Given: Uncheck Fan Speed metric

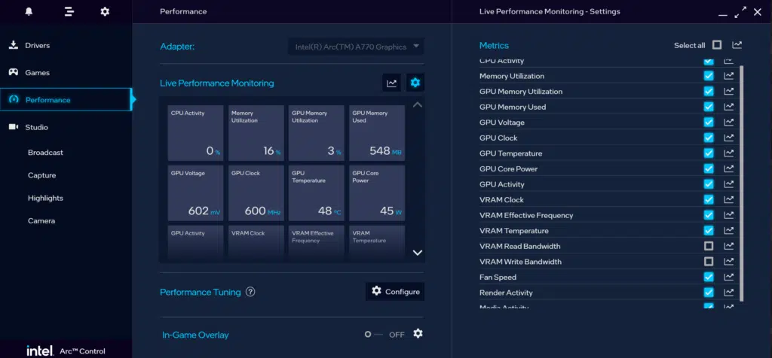Looking at the screenshot, I should pos(709,277).
